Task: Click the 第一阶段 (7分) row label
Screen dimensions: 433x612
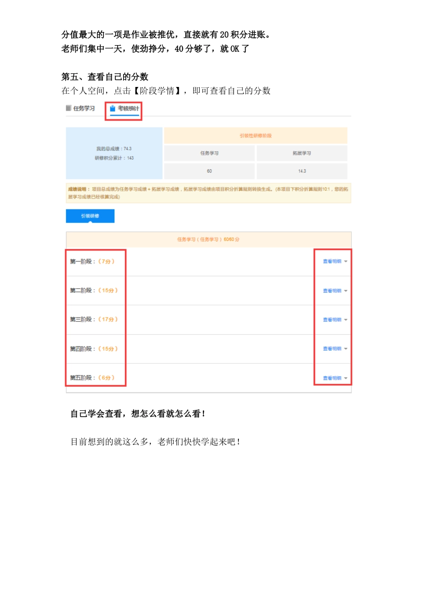Action: pos(92,261)
